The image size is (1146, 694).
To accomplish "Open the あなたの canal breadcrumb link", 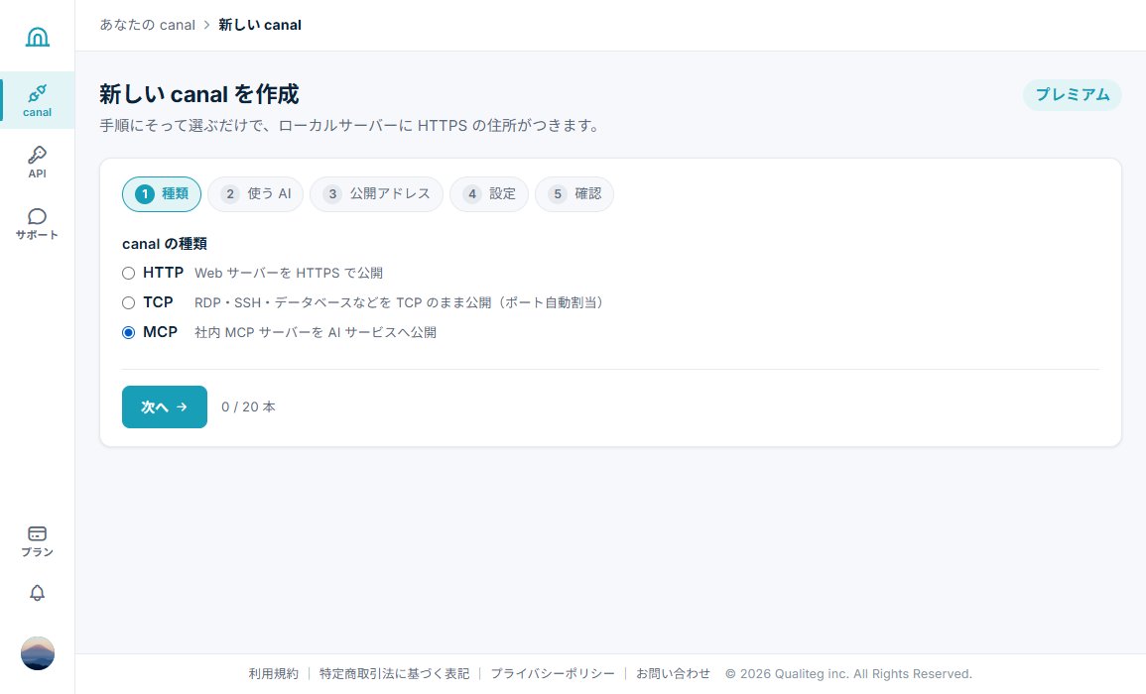I will point(148,25).
